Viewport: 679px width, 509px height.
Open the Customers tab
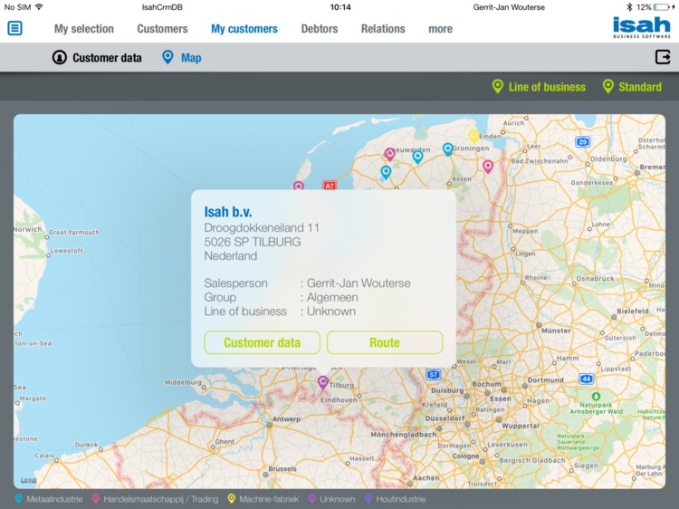[x=162, y=29]
